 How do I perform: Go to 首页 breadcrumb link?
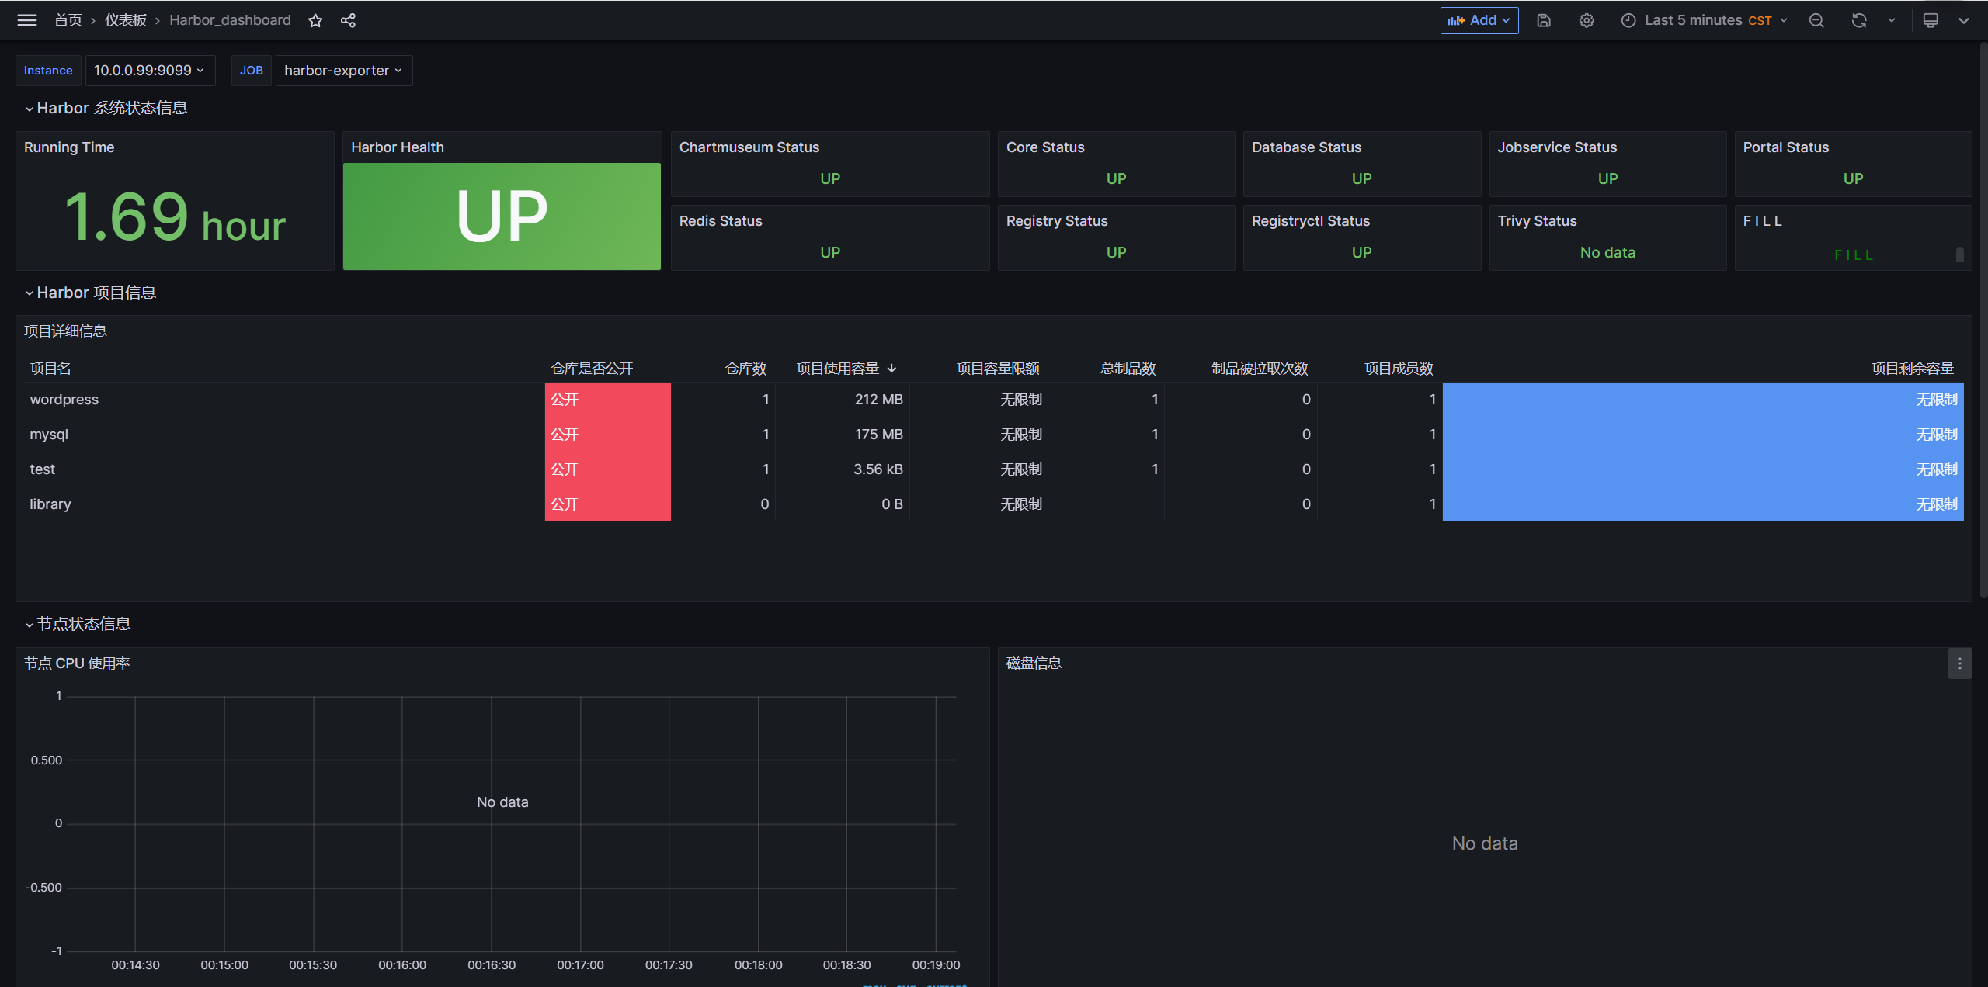click(68, 20)
